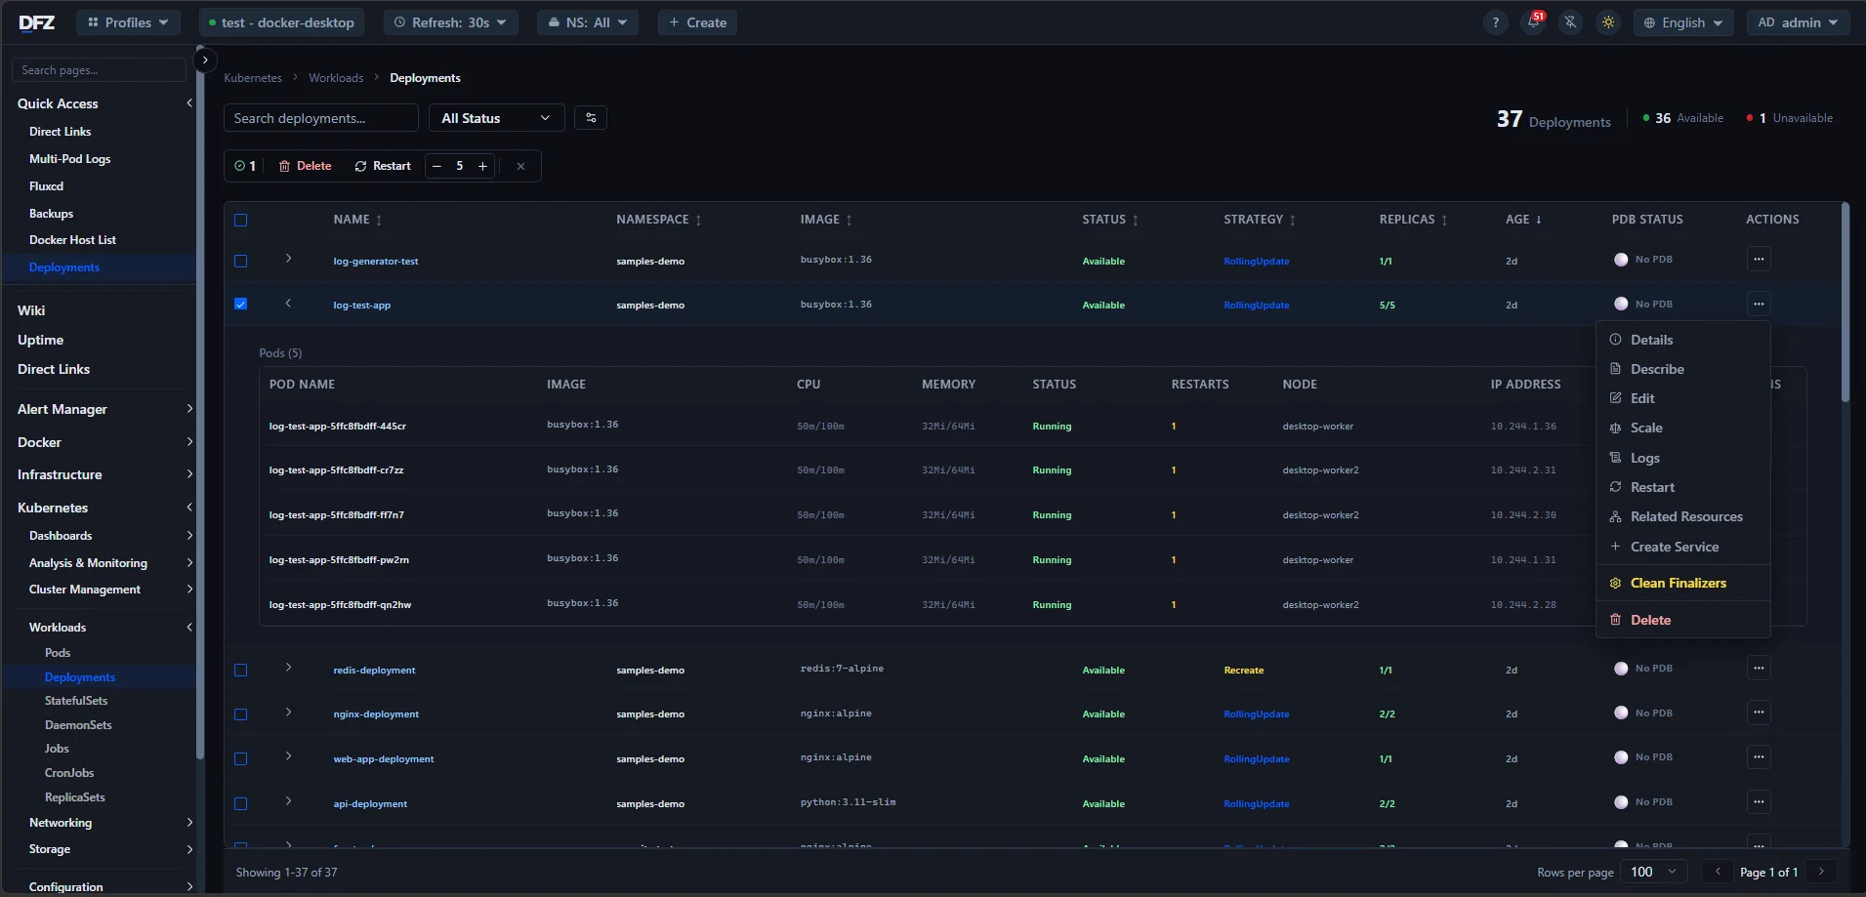Open the actions ellipsis for redis-deployment

click(x=1759, y=669)
